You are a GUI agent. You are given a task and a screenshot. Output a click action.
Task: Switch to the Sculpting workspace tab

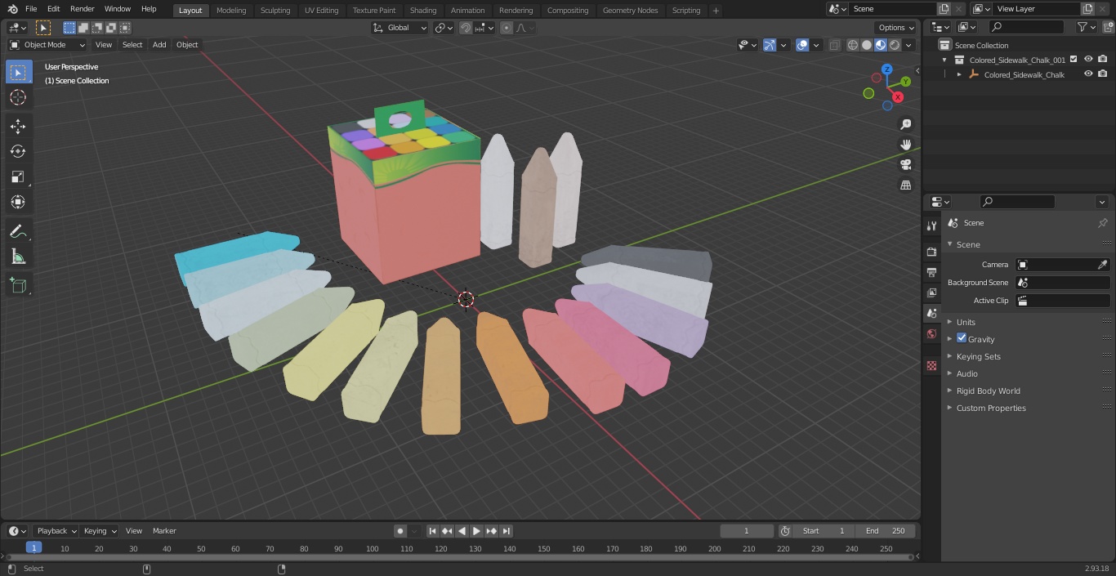pos(275,11)
